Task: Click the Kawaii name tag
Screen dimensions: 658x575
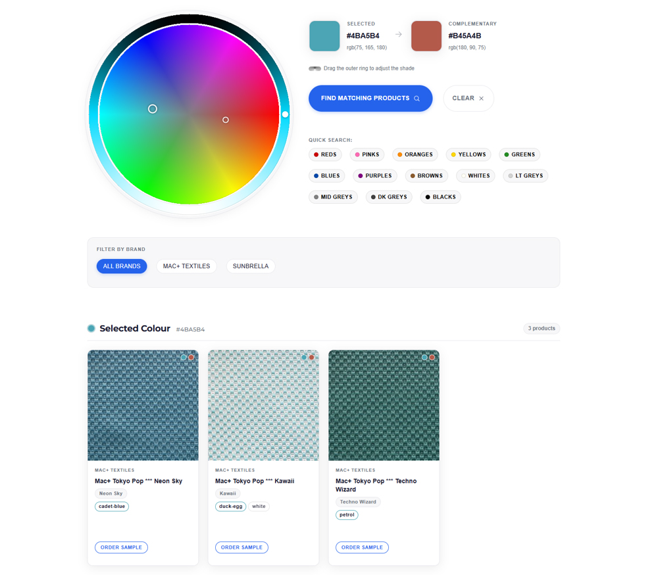Action: 228,494
